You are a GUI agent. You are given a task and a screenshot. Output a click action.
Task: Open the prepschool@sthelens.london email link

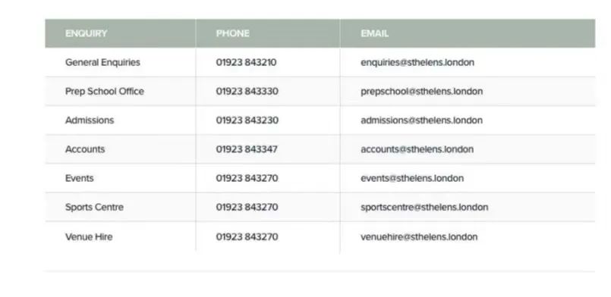click(421, 92)
